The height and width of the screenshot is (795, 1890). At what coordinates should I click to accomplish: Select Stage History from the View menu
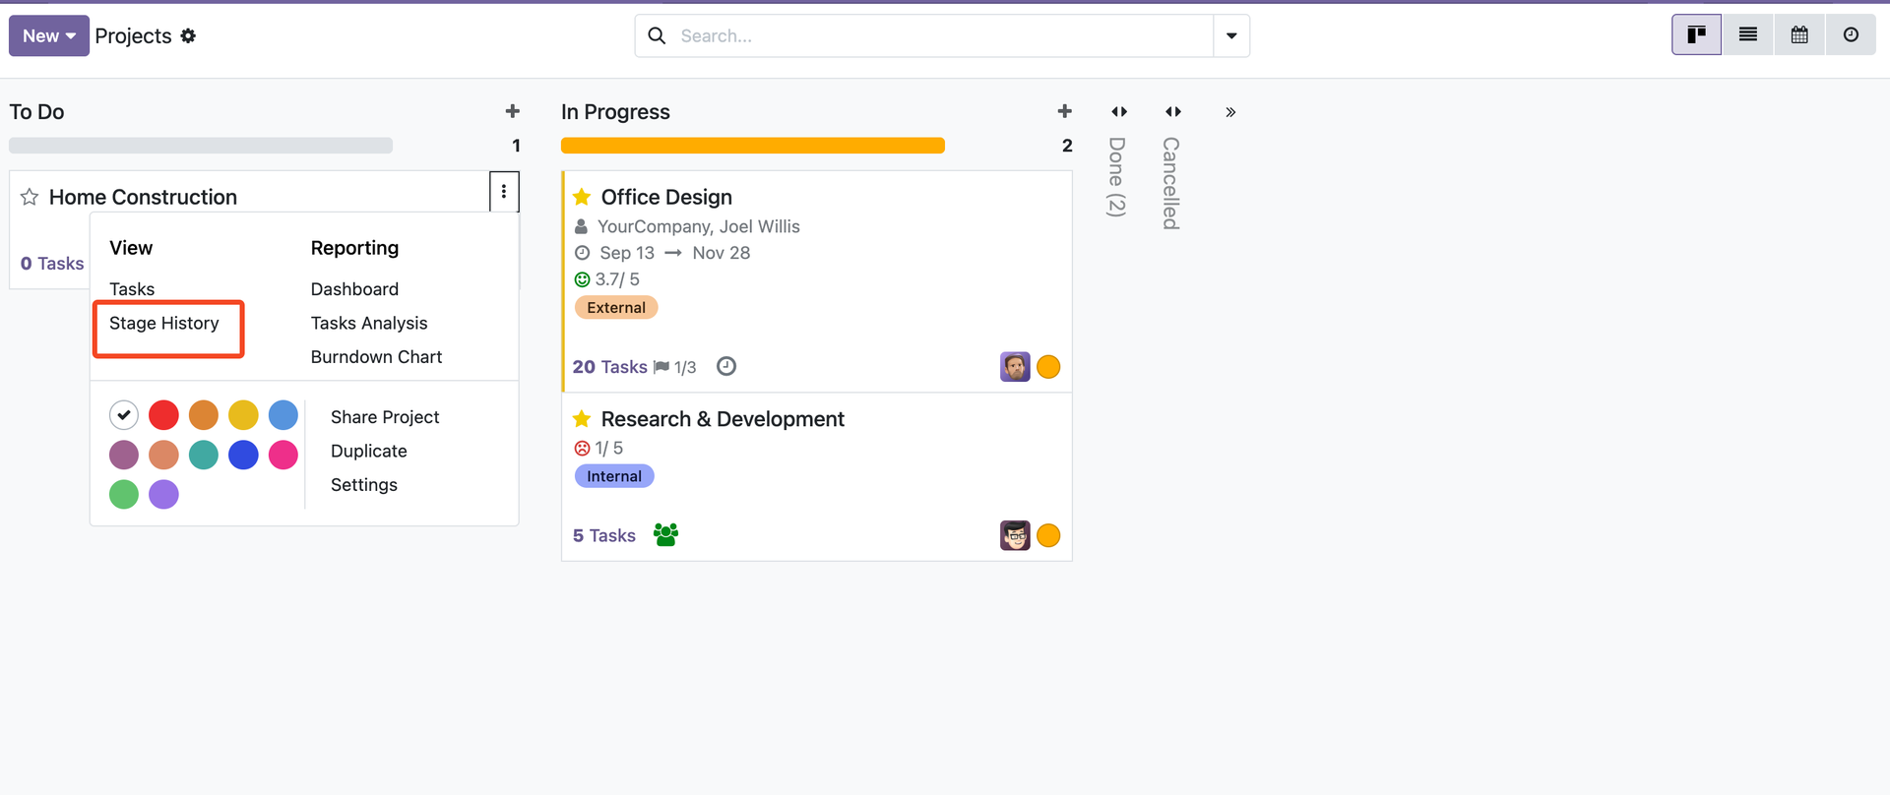pyautogui.click(x=164, y=324)
